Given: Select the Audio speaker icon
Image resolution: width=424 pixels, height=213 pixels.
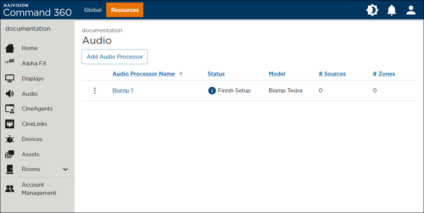Looking at the screenshot, I should click(9, 94).
